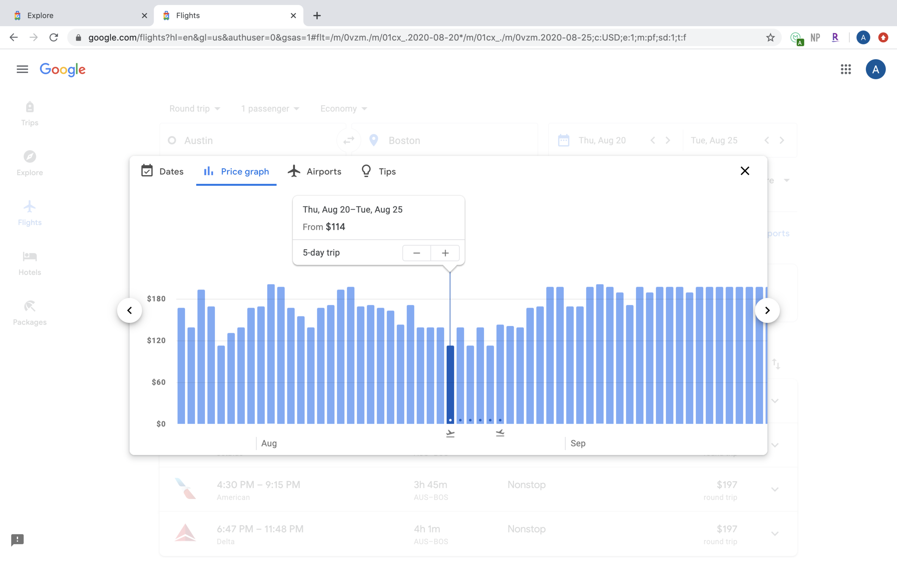Viewport: 897px width, 561px height.
Task: Open the Tips tab
Action: point(378,171)
